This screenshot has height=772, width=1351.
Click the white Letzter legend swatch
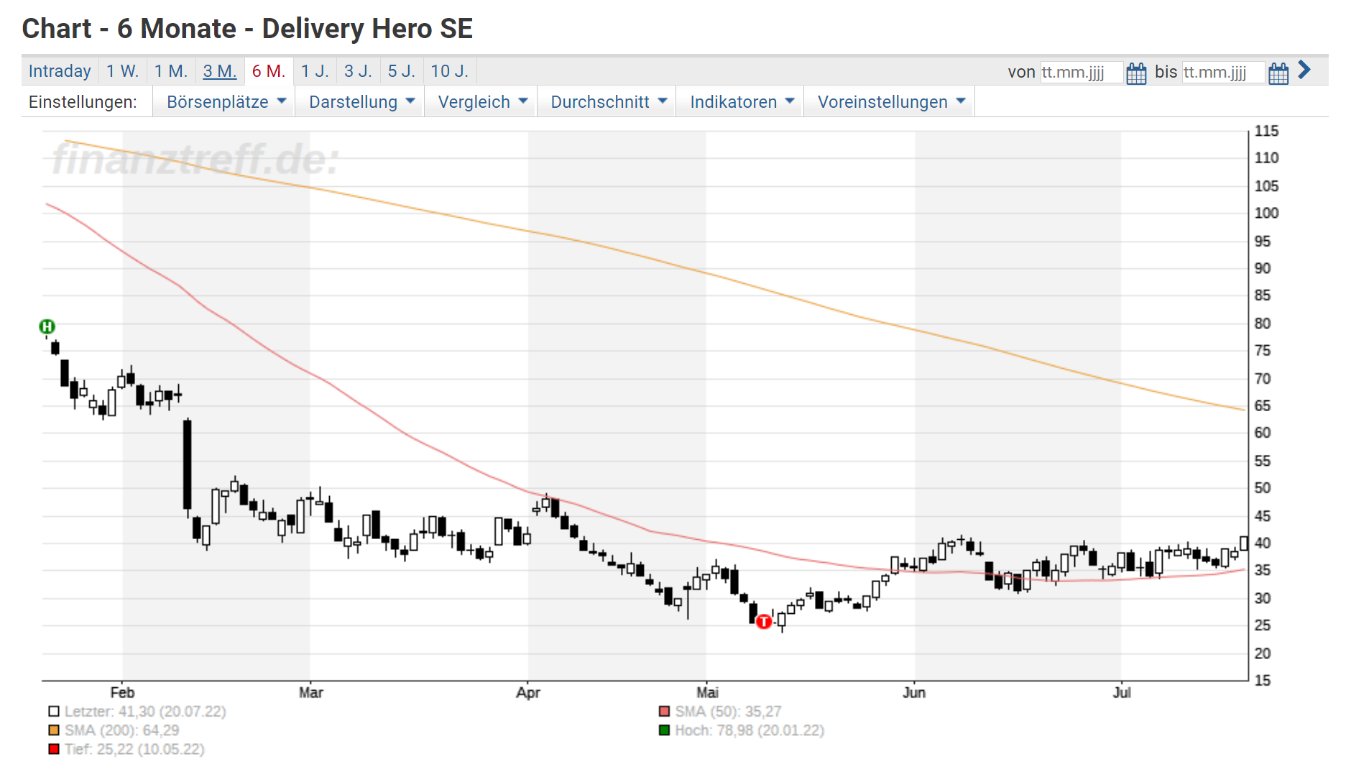[54, 712]
